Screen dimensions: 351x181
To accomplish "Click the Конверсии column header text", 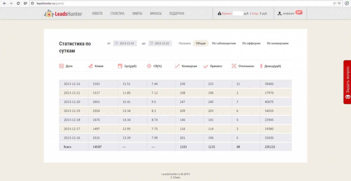I will tap(190, 66).
